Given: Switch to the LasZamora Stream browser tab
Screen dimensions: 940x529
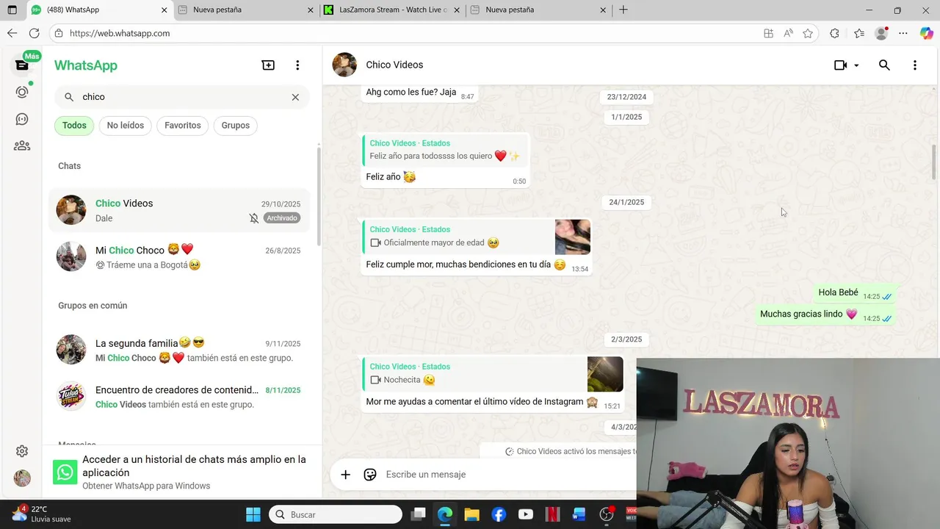Looking at the screenshot, I should click(393, 10).
